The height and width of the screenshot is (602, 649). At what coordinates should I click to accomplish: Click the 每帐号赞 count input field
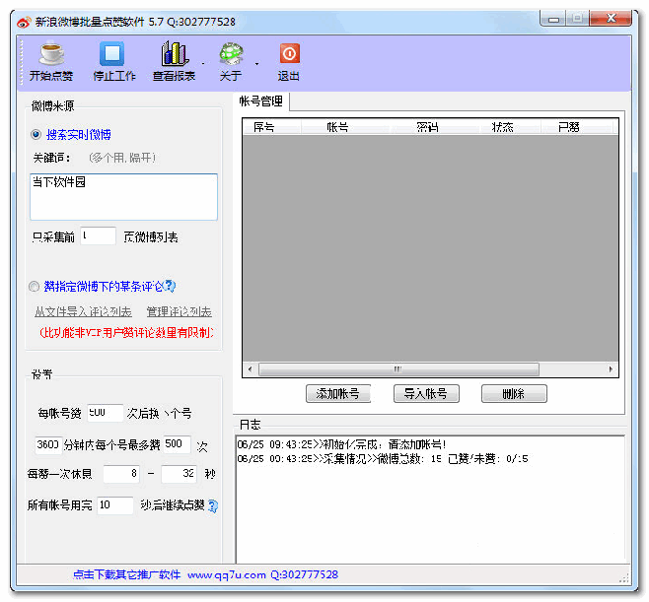[x=105, y=413]
